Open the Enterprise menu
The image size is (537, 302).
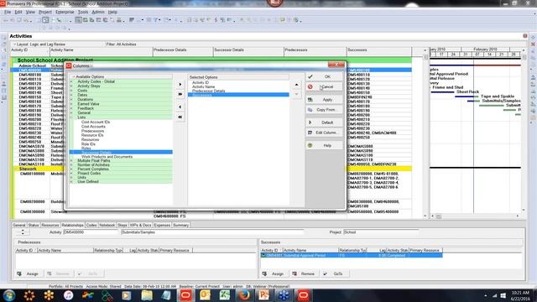(x=65, y=12)
